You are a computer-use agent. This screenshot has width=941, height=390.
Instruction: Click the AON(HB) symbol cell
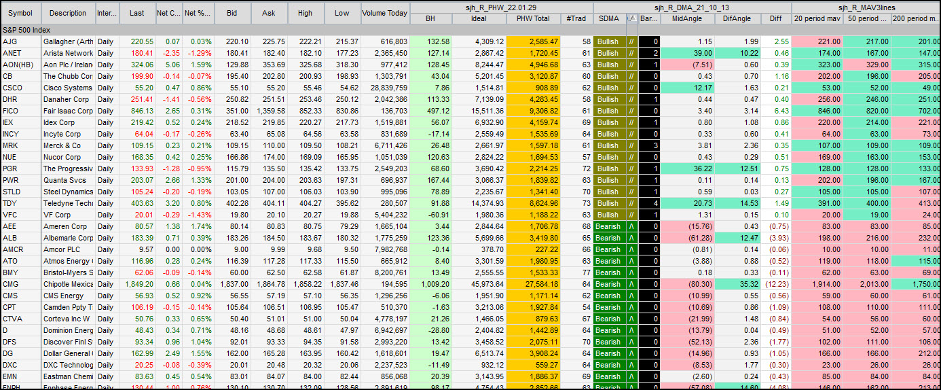coord(20,65)
